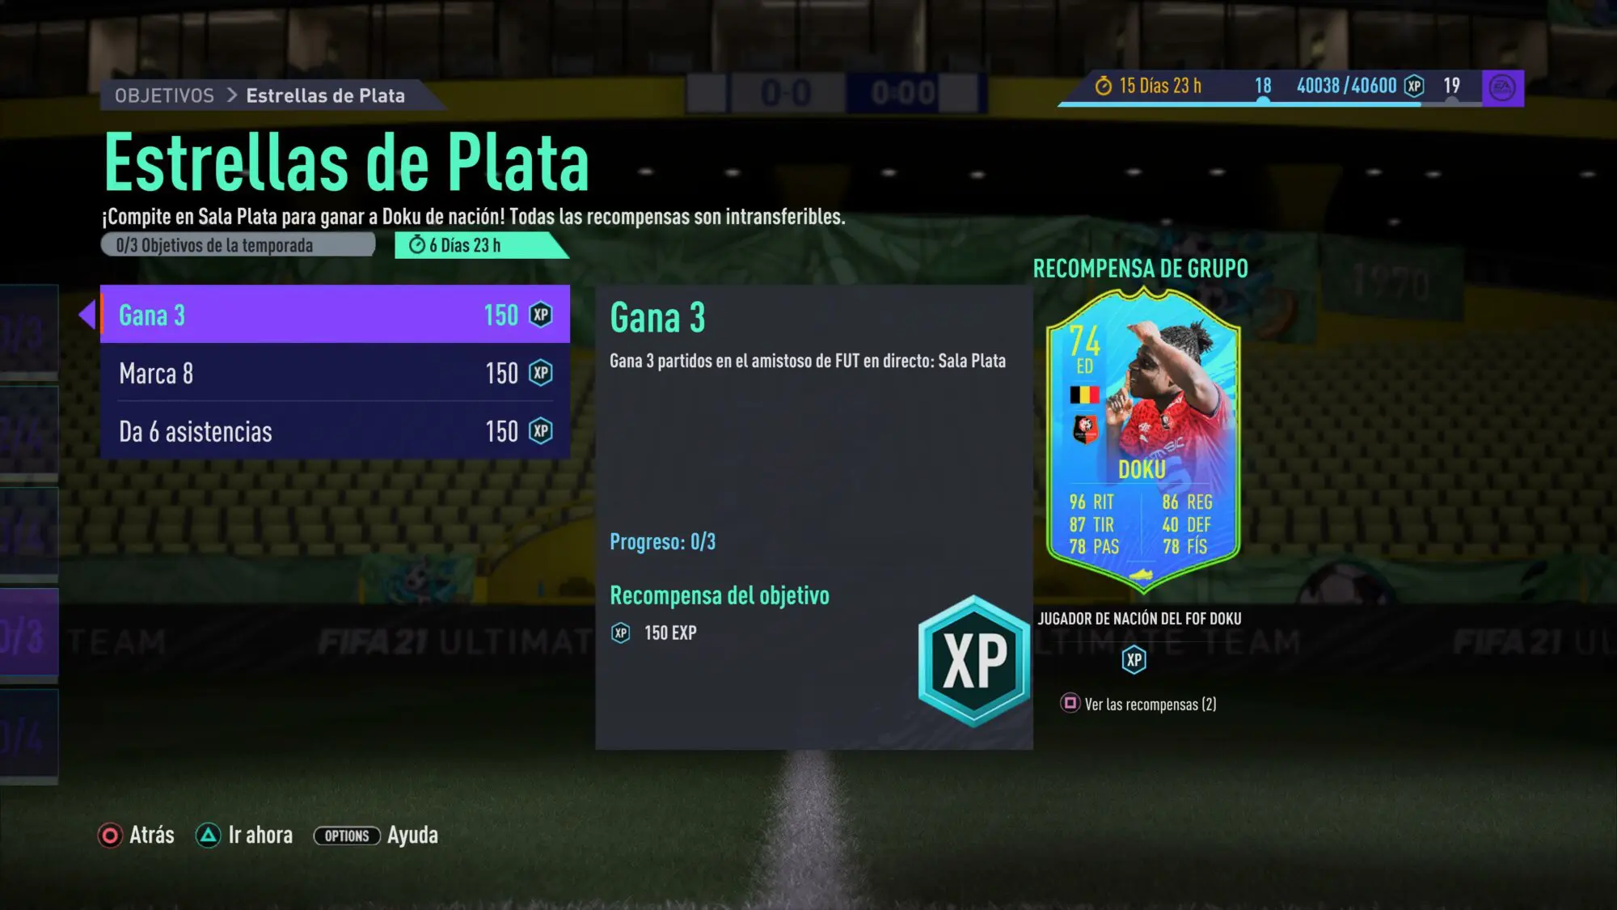Click the XP icon under Doku card
Screen dimensions: 1617x910
(x=1134, y=660)
